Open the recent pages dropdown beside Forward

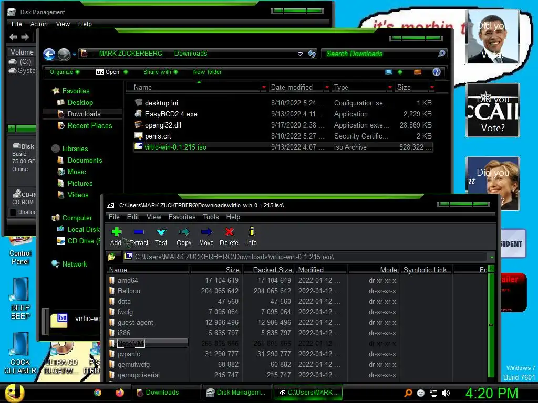coord(74,54)
